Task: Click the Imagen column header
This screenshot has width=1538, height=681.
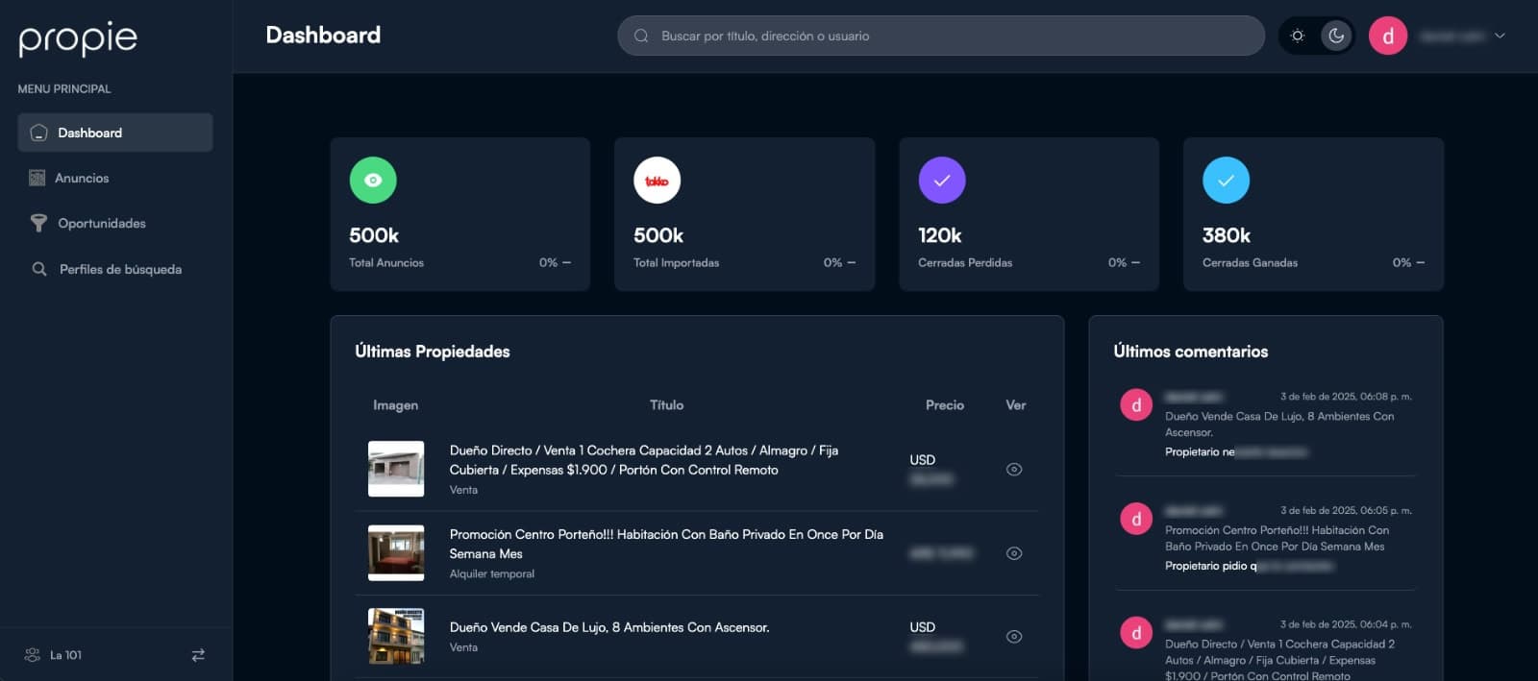Action: click(396, 405)
